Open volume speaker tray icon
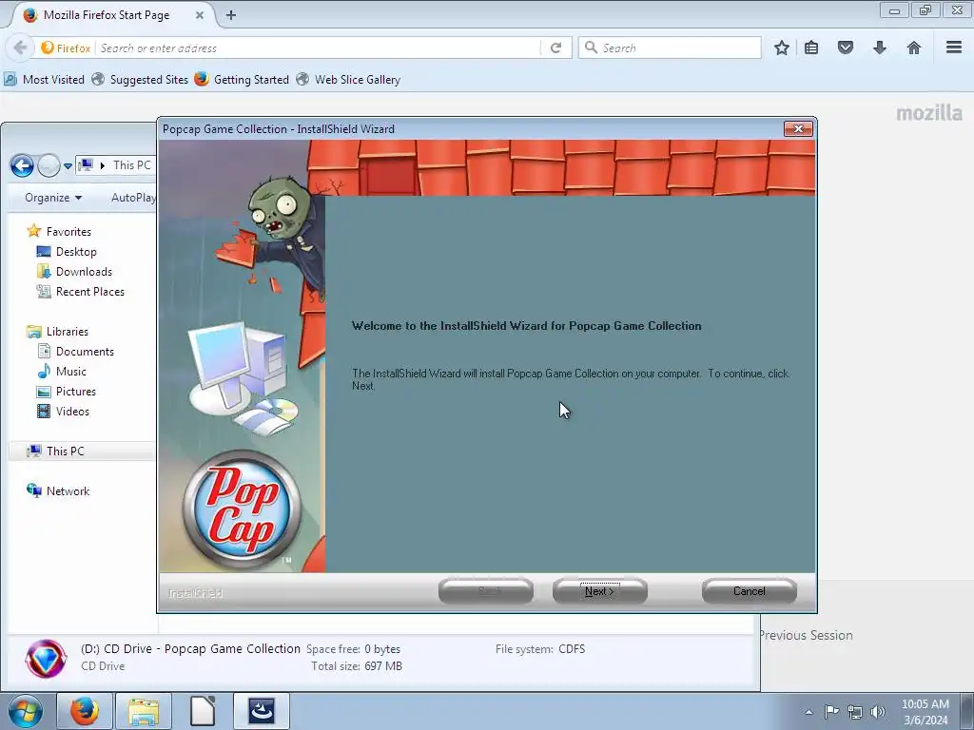 point(878,712)
